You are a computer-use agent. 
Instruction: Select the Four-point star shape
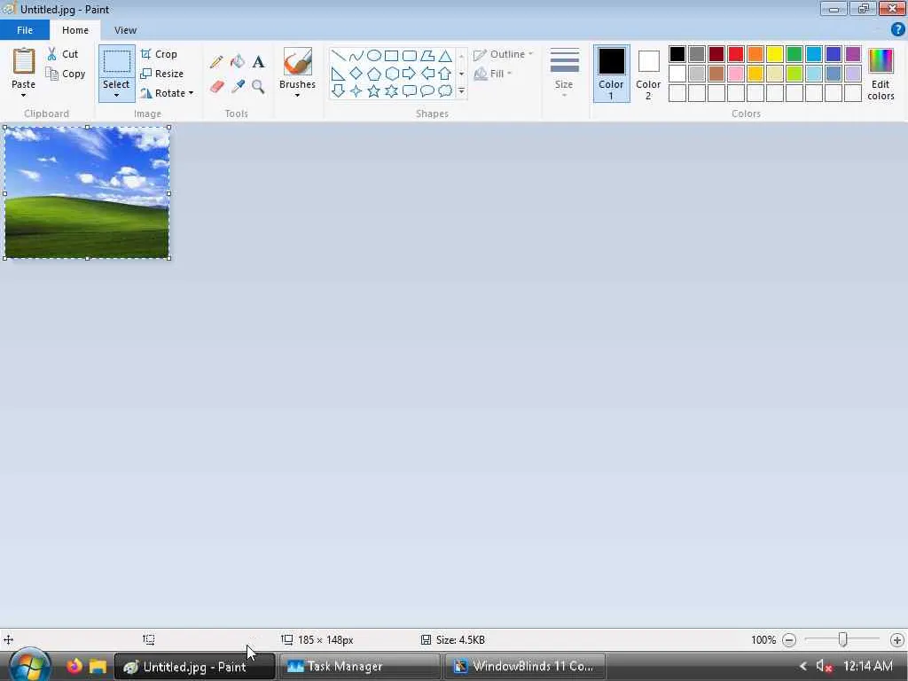coord(356,91)
